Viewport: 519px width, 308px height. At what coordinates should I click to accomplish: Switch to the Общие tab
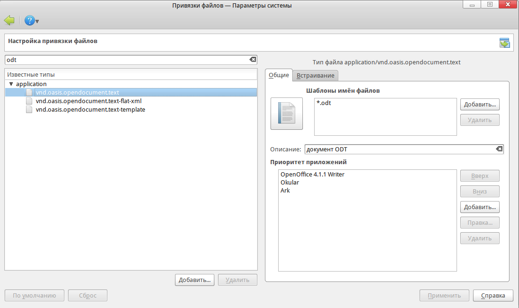pos(279,75)
